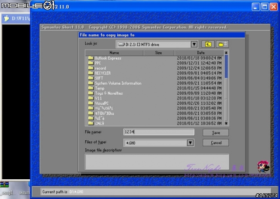Screen dimensions: 280x199
Task: Select System Volume Information folder icon
Action: click(x=91, y=83)
